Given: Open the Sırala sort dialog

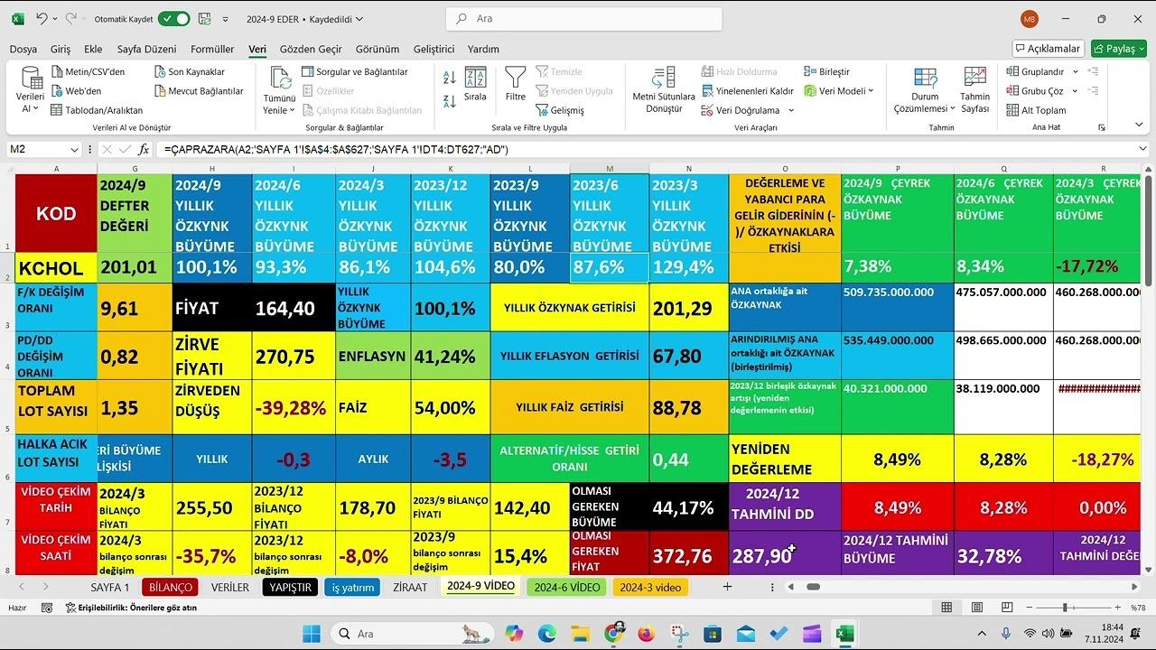Looking at the screenshot, I should click(x=475, y=84).
